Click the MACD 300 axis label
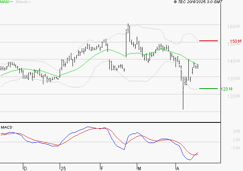The height and width of the screenshot is (171, 243). click(236, 131)
